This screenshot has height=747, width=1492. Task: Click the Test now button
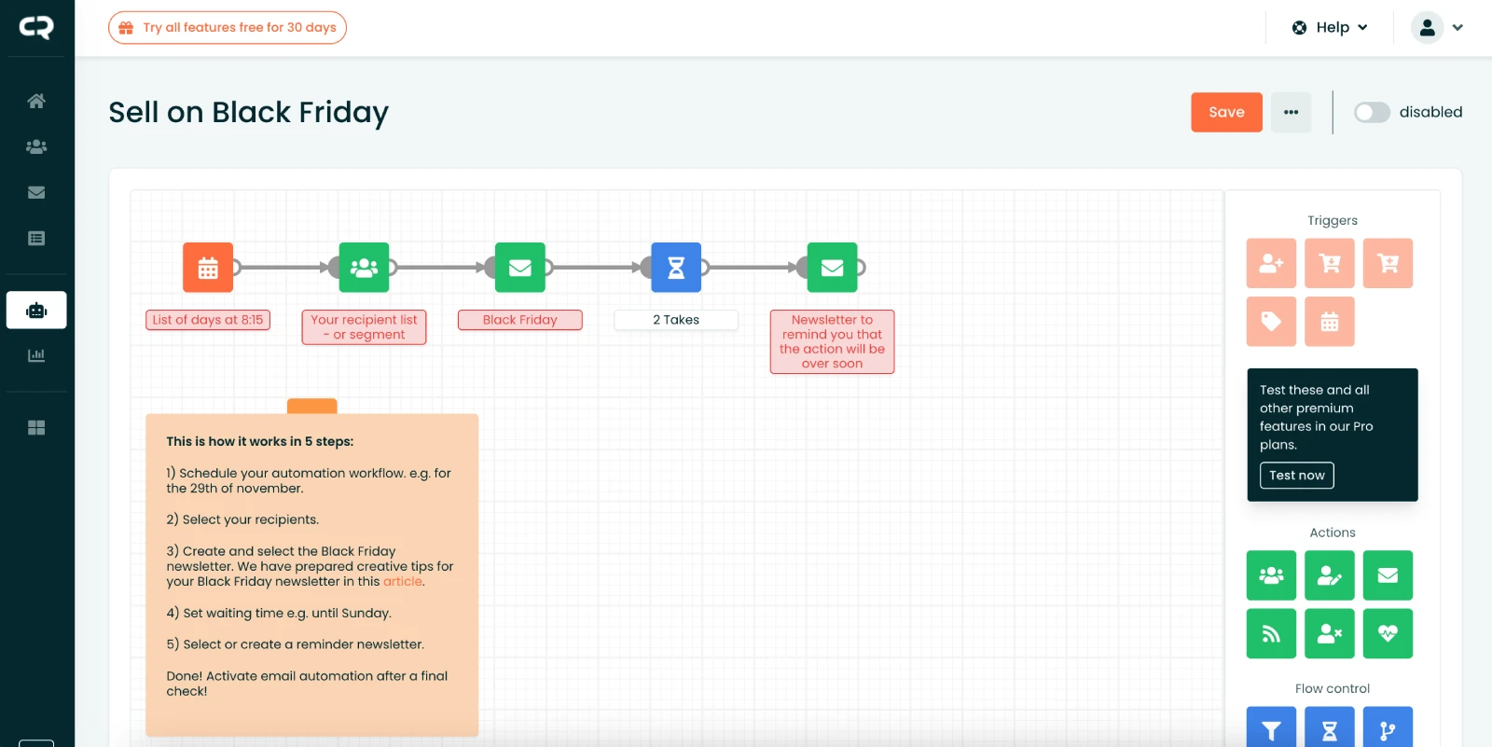(x=1296, y=476)
